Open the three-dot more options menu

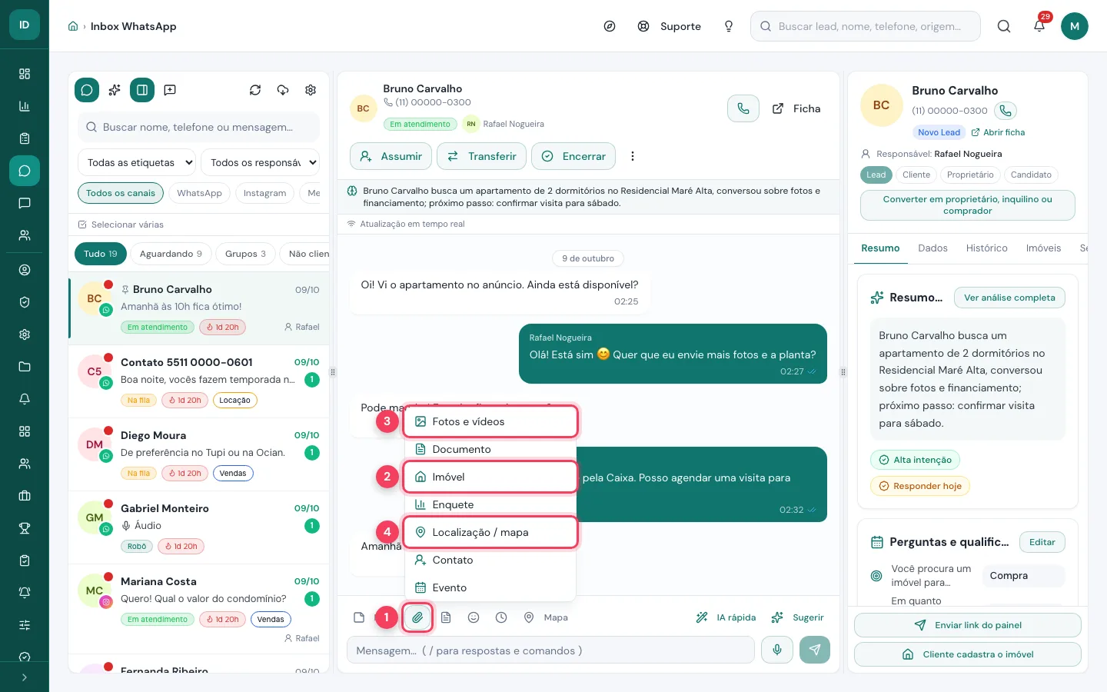[x=633, y=156]
